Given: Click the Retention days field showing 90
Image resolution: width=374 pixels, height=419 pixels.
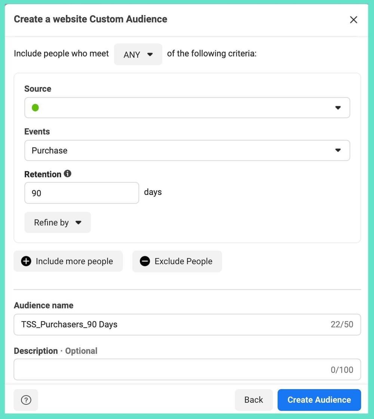Looking at the screenshot, I should click(x=82, y=193).
